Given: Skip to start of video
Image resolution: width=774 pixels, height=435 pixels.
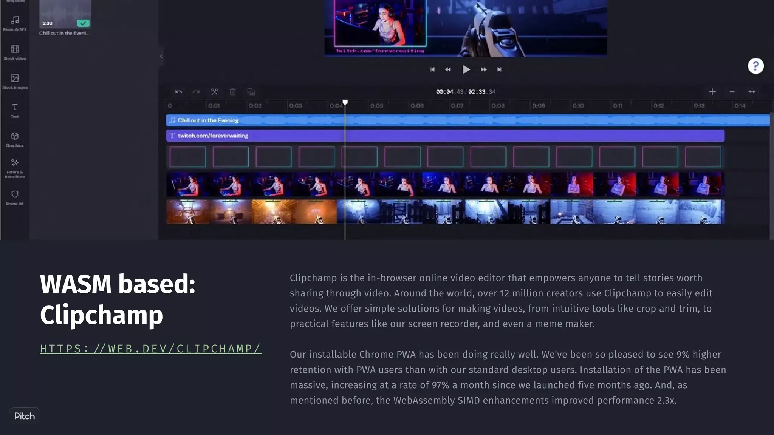Looking at the screenshot, I should point(432,69).
